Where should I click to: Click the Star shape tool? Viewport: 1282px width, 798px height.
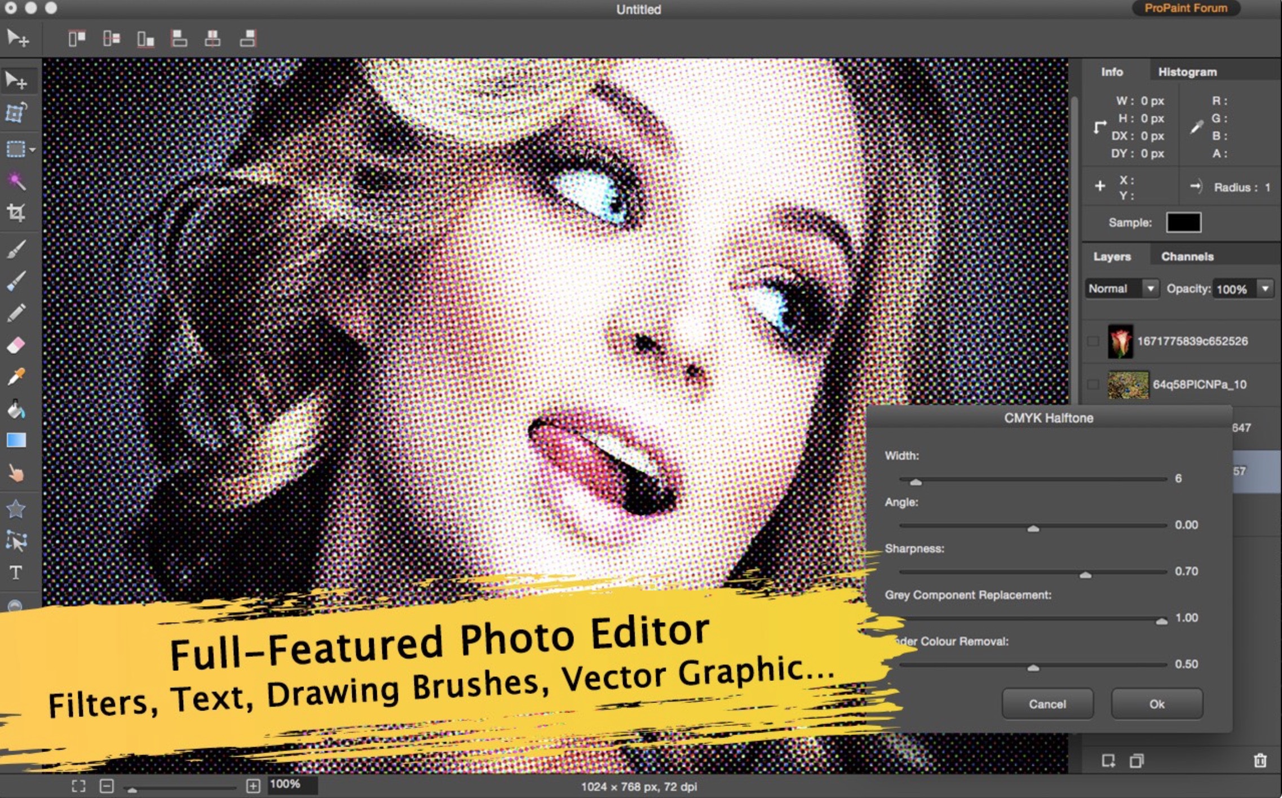(16, 509)
